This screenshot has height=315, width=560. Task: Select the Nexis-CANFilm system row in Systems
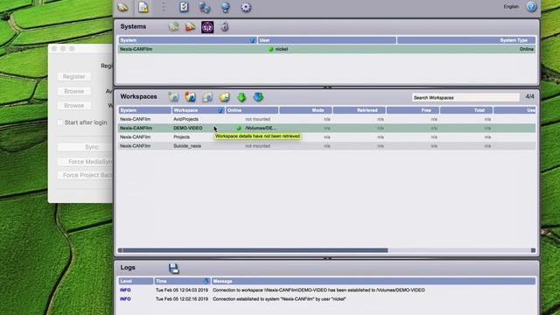[326, 49]
